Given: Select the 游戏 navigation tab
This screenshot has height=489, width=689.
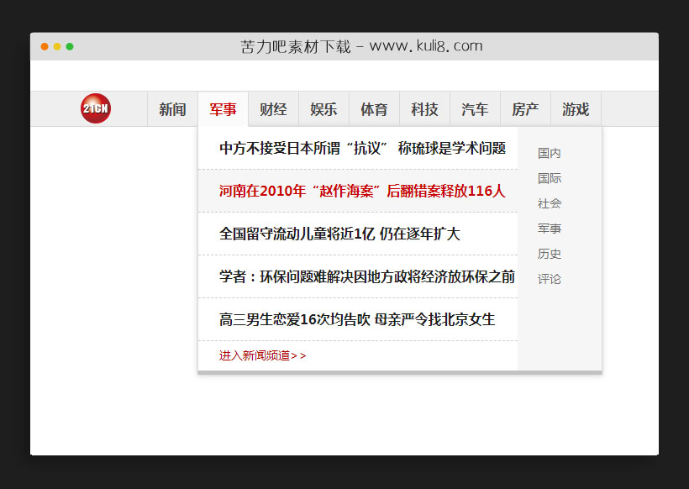Looking at the screenshot, I should (x=576, y=108).
